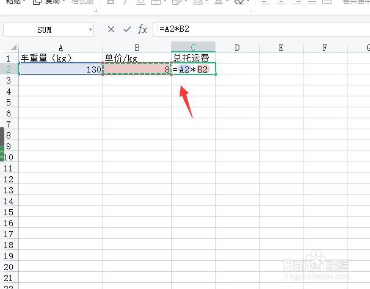The width and height of the screenshot is (370, 289).
Task: Expand the SUM name box dropdown
Action: (x=90, y=30)
